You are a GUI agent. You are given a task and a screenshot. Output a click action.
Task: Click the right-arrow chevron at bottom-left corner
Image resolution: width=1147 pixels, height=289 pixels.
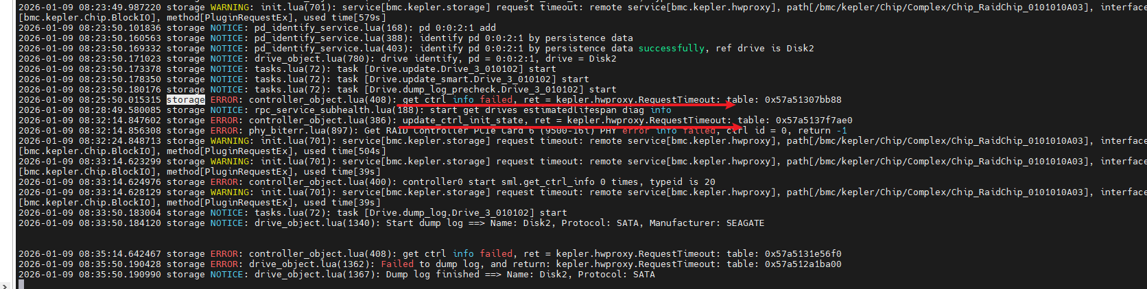[5, 285]
